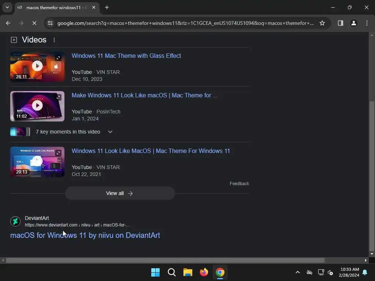Image resolution: width=375 pixels, height=281 pixels.
Task: Go back to the previous page
Action: coord(8,23)
